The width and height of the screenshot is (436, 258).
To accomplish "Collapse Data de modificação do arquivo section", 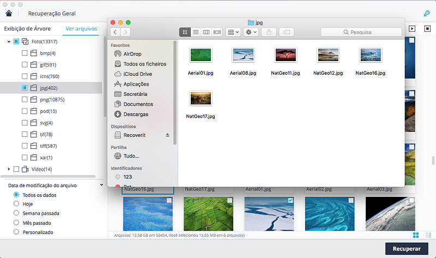I will [101, 185].
